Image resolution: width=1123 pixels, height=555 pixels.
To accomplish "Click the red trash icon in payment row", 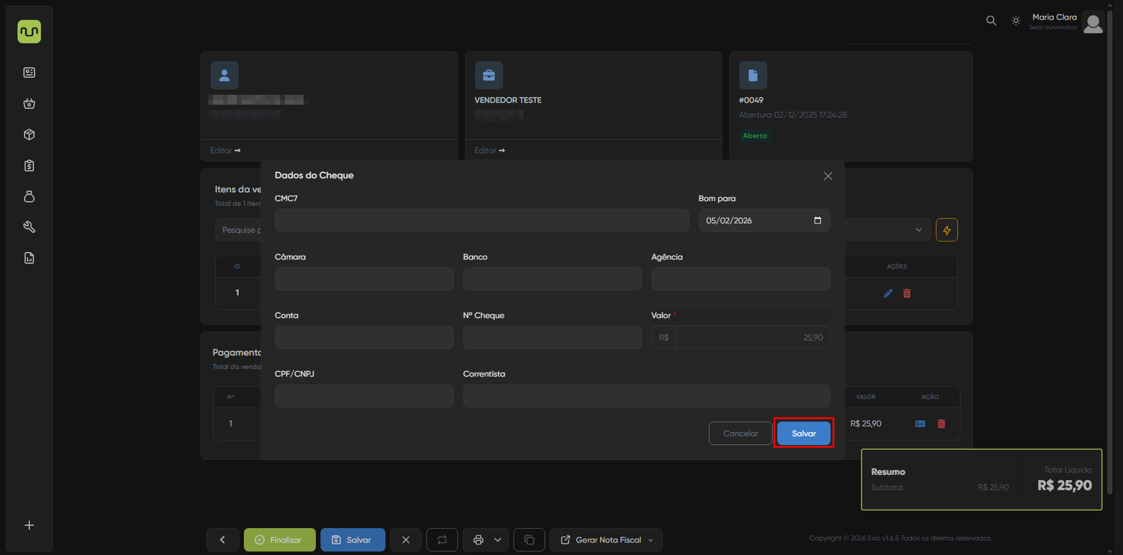I will (x=941, y=424).
